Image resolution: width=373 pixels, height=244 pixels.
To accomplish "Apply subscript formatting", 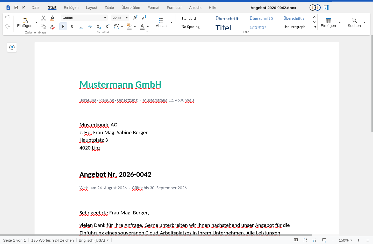I will pos(99,26).
